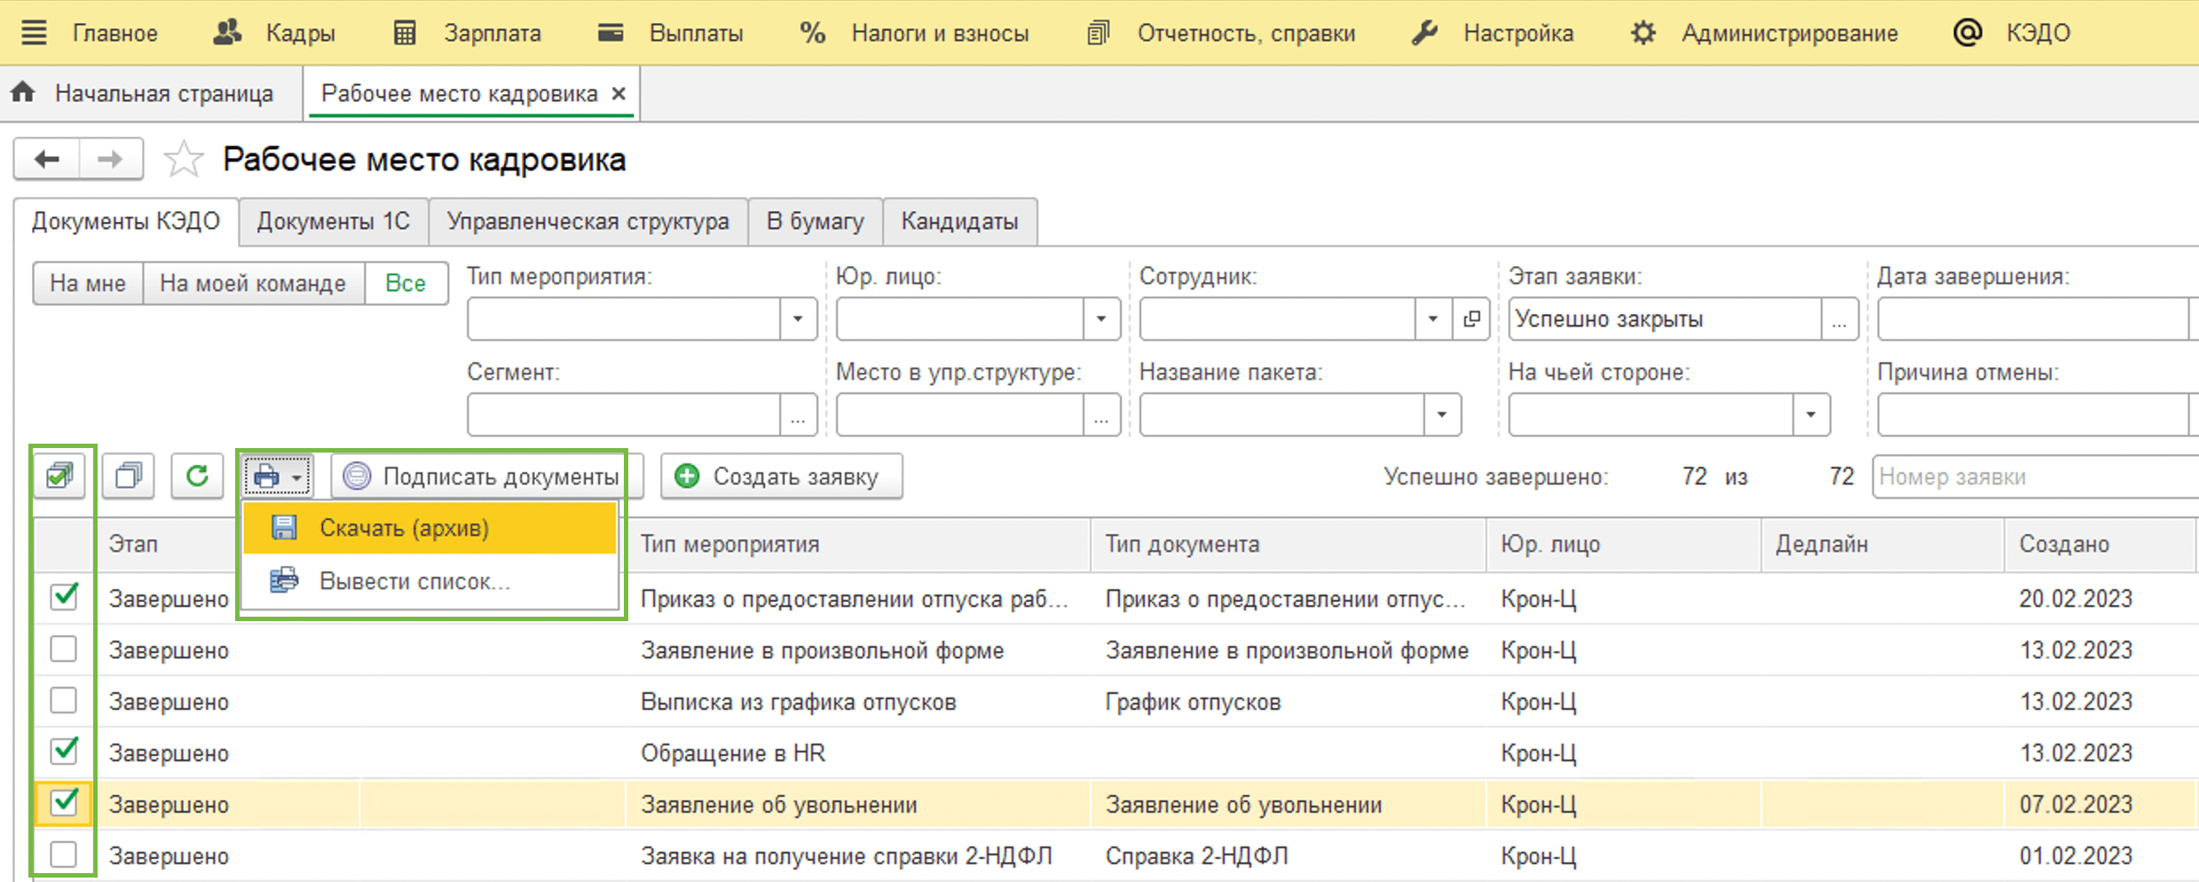
Task: Click the wrench icon of Настройка
Action: click(x=1424, y=34)
